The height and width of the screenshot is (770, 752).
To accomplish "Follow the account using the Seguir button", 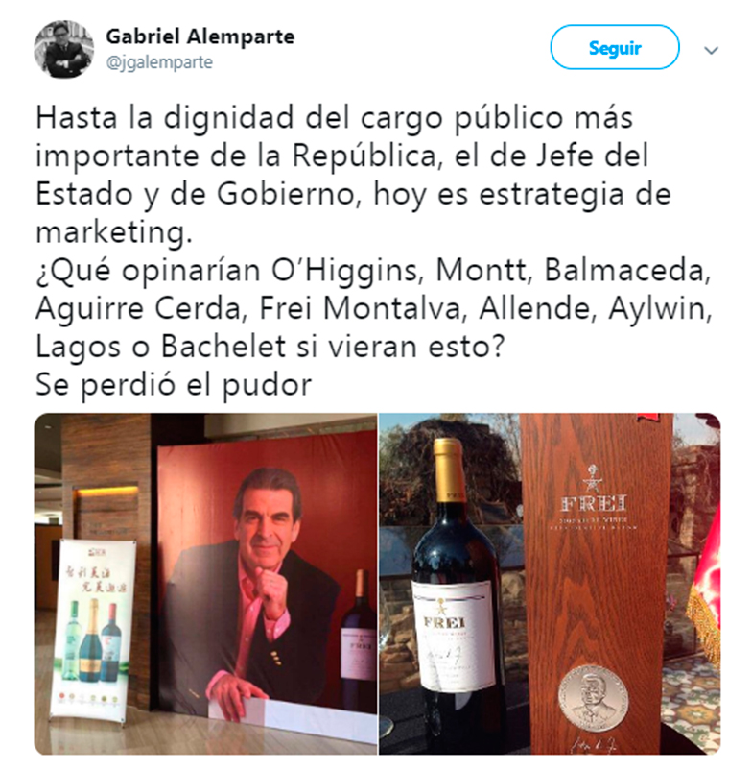I will point(615,47).
